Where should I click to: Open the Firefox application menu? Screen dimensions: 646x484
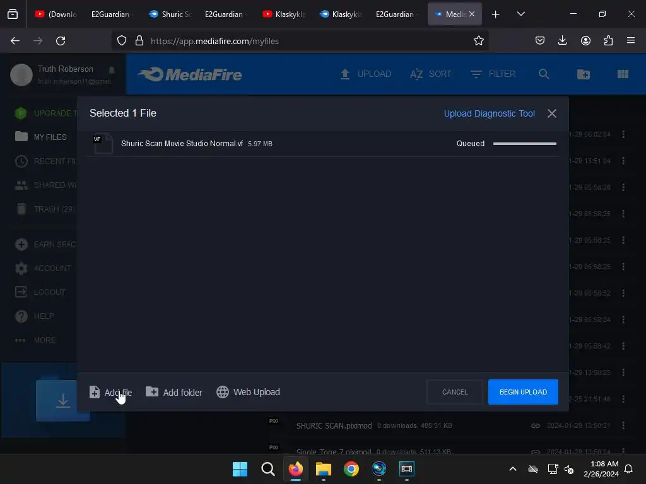[631, 41]
